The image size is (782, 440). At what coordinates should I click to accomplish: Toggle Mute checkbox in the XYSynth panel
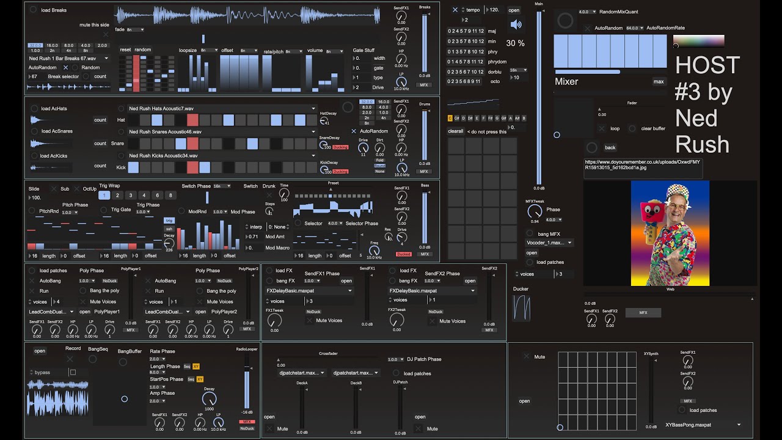click(527, 356)
